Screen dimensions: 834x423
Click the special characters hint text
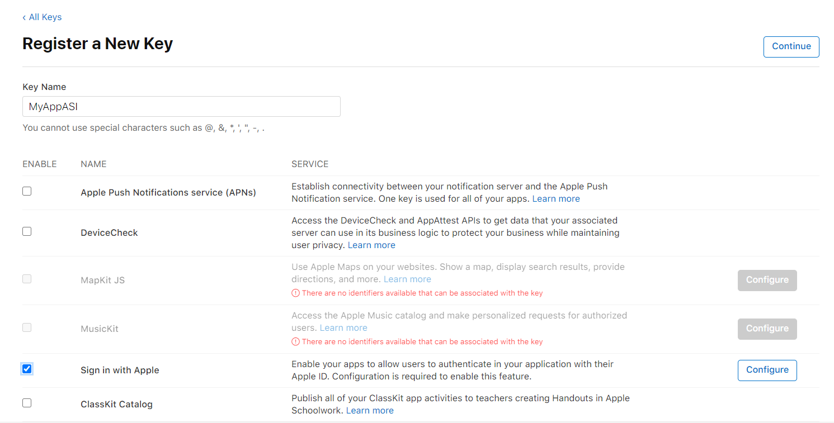coord(144,128)
